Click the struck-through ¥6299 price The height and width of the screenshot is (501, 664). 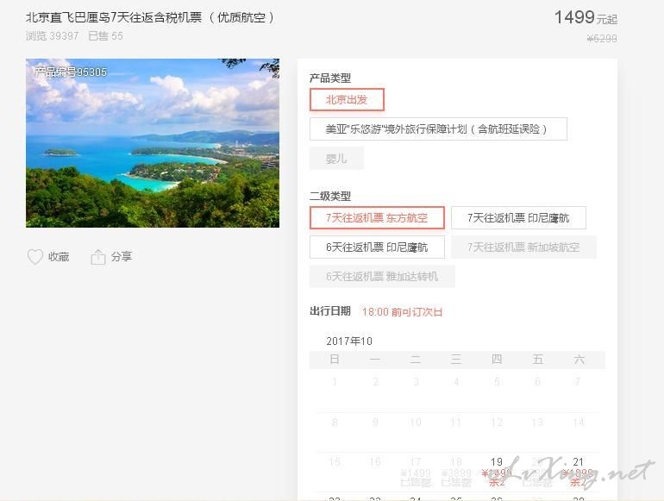(x=602, y=39)
